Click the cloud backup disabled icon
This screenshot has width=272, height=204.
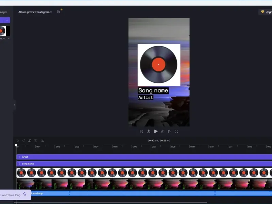tap(59, 12)
